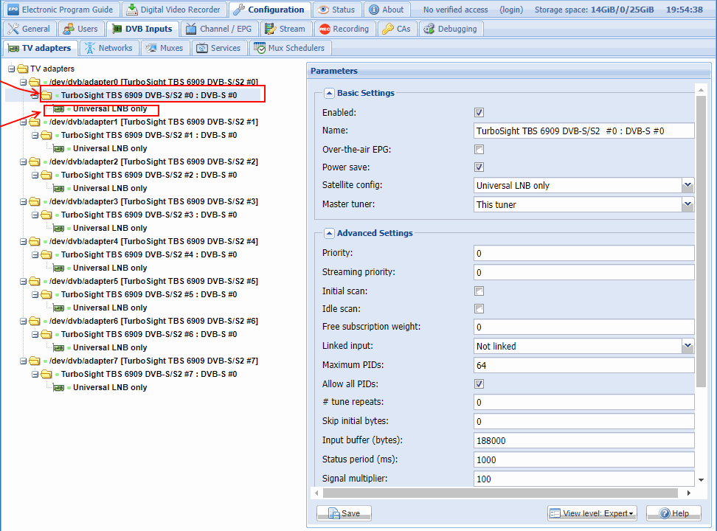Screen dimensions: 717x531
Task: Click the folder icon of /dev/dvb/adapter6
Action: tap(35, 321)
